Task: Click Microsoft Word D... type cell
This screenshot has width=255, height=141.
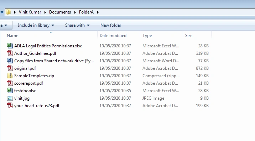Action: coord(161,61)
